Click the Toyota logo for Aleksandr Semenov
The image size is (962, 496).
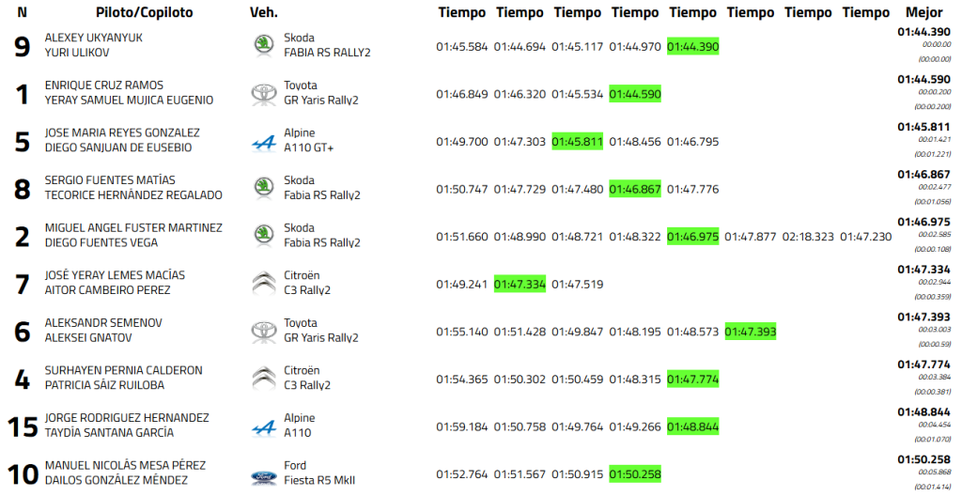click(x=264, y=331)
